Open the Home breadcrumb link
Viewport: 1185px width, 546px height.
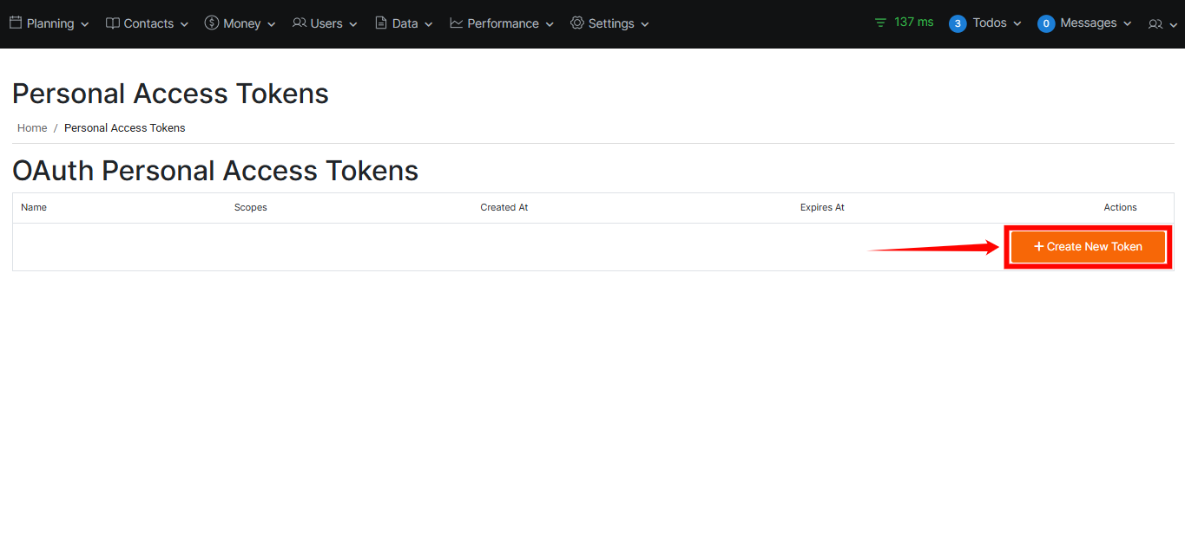[32, 127]
